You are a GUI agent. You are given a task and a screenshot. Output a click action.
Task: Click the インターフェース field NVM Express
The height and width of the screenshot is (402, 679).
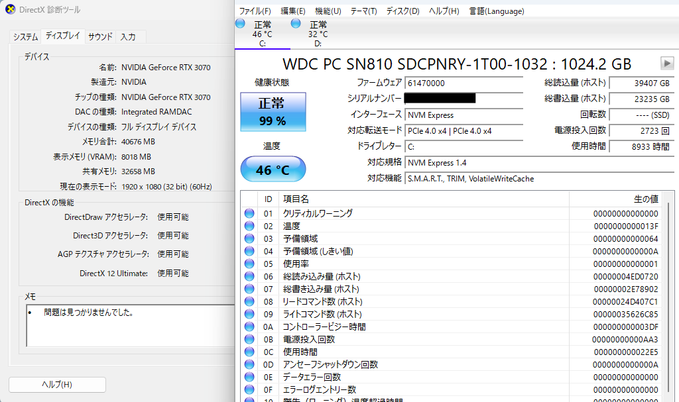[463, 115]
